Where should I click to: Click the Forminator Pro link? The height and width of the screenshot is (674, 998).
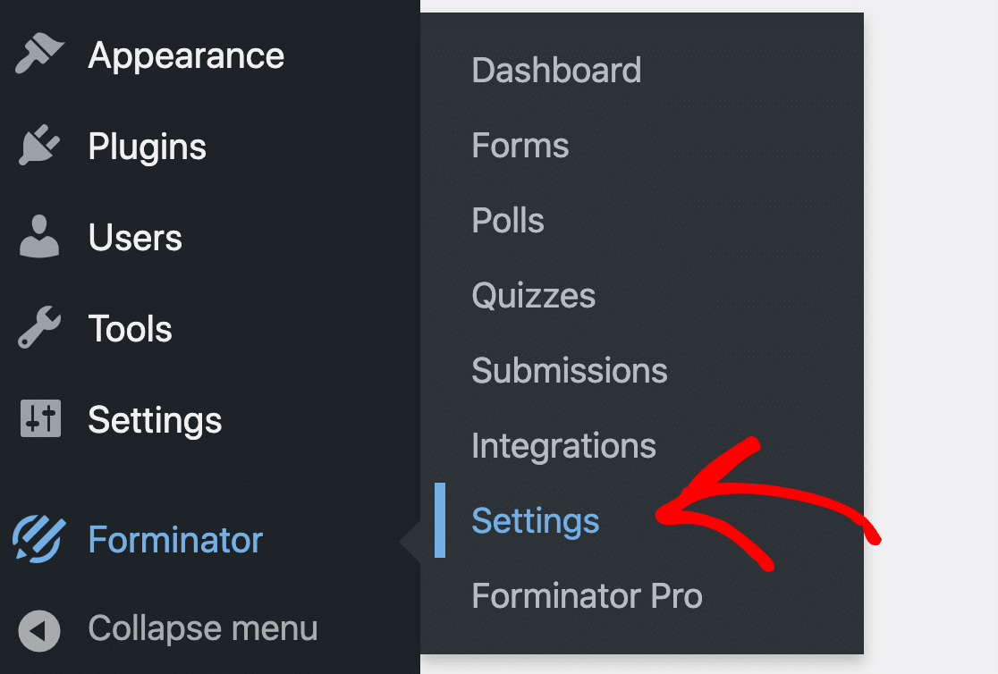tap(587, 595)
